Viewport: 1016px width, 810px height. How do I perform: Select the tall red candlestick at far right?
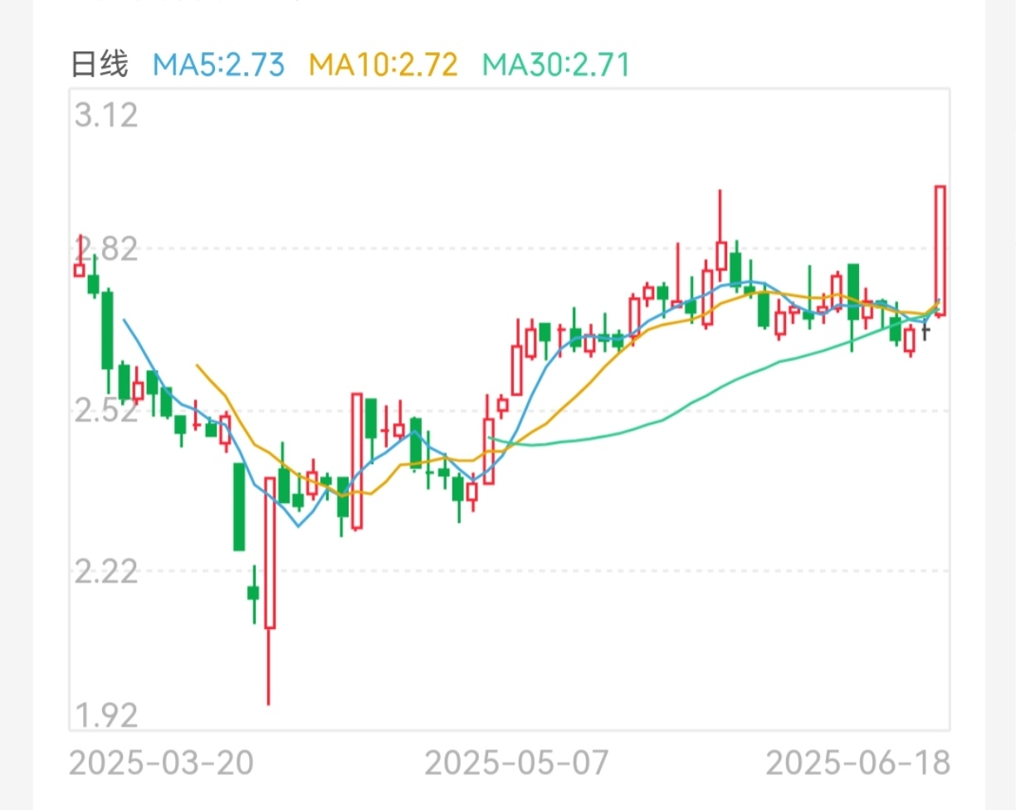940,251
